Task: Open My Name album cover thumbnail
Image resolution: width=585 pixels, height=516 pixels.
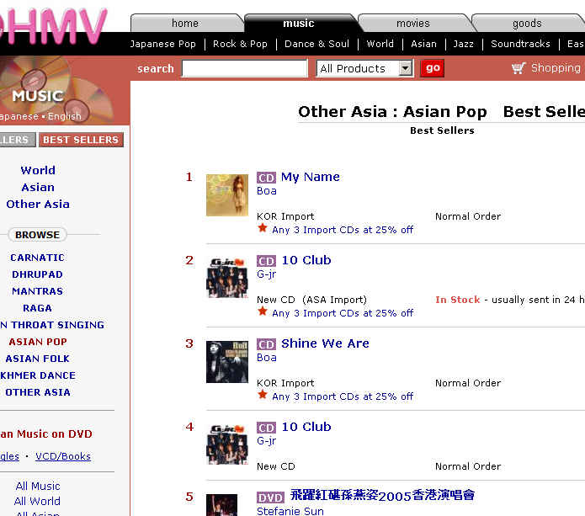Action: tap(227, 195)
